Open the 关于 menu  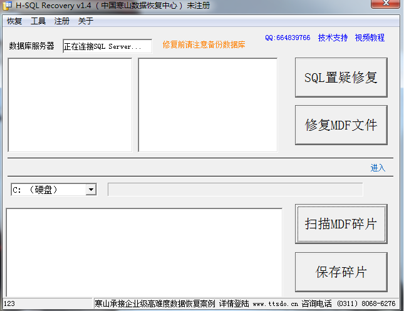coord(86,21)
